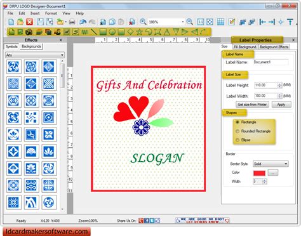Select the WordArt 'W' text tool
This screenshot has width=301, height=236.
click(x=84, y=32)
